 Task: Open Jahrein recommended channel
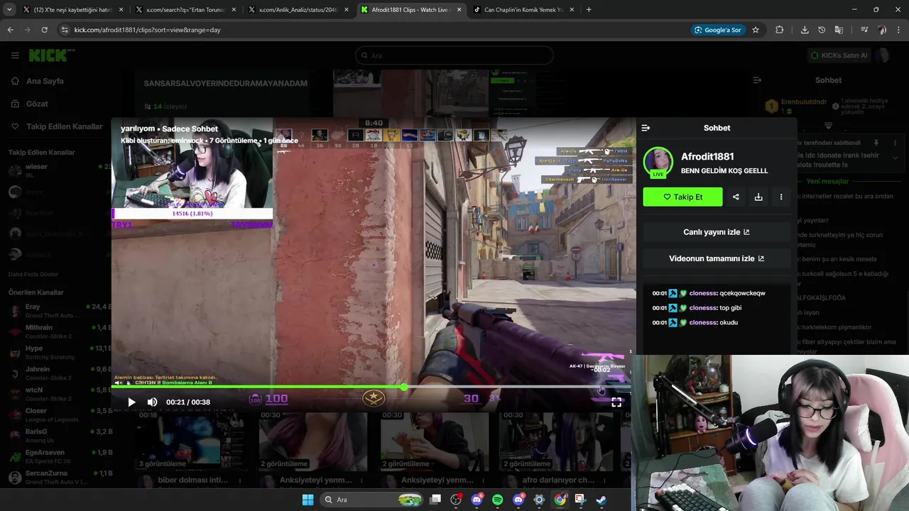(57, 373)
